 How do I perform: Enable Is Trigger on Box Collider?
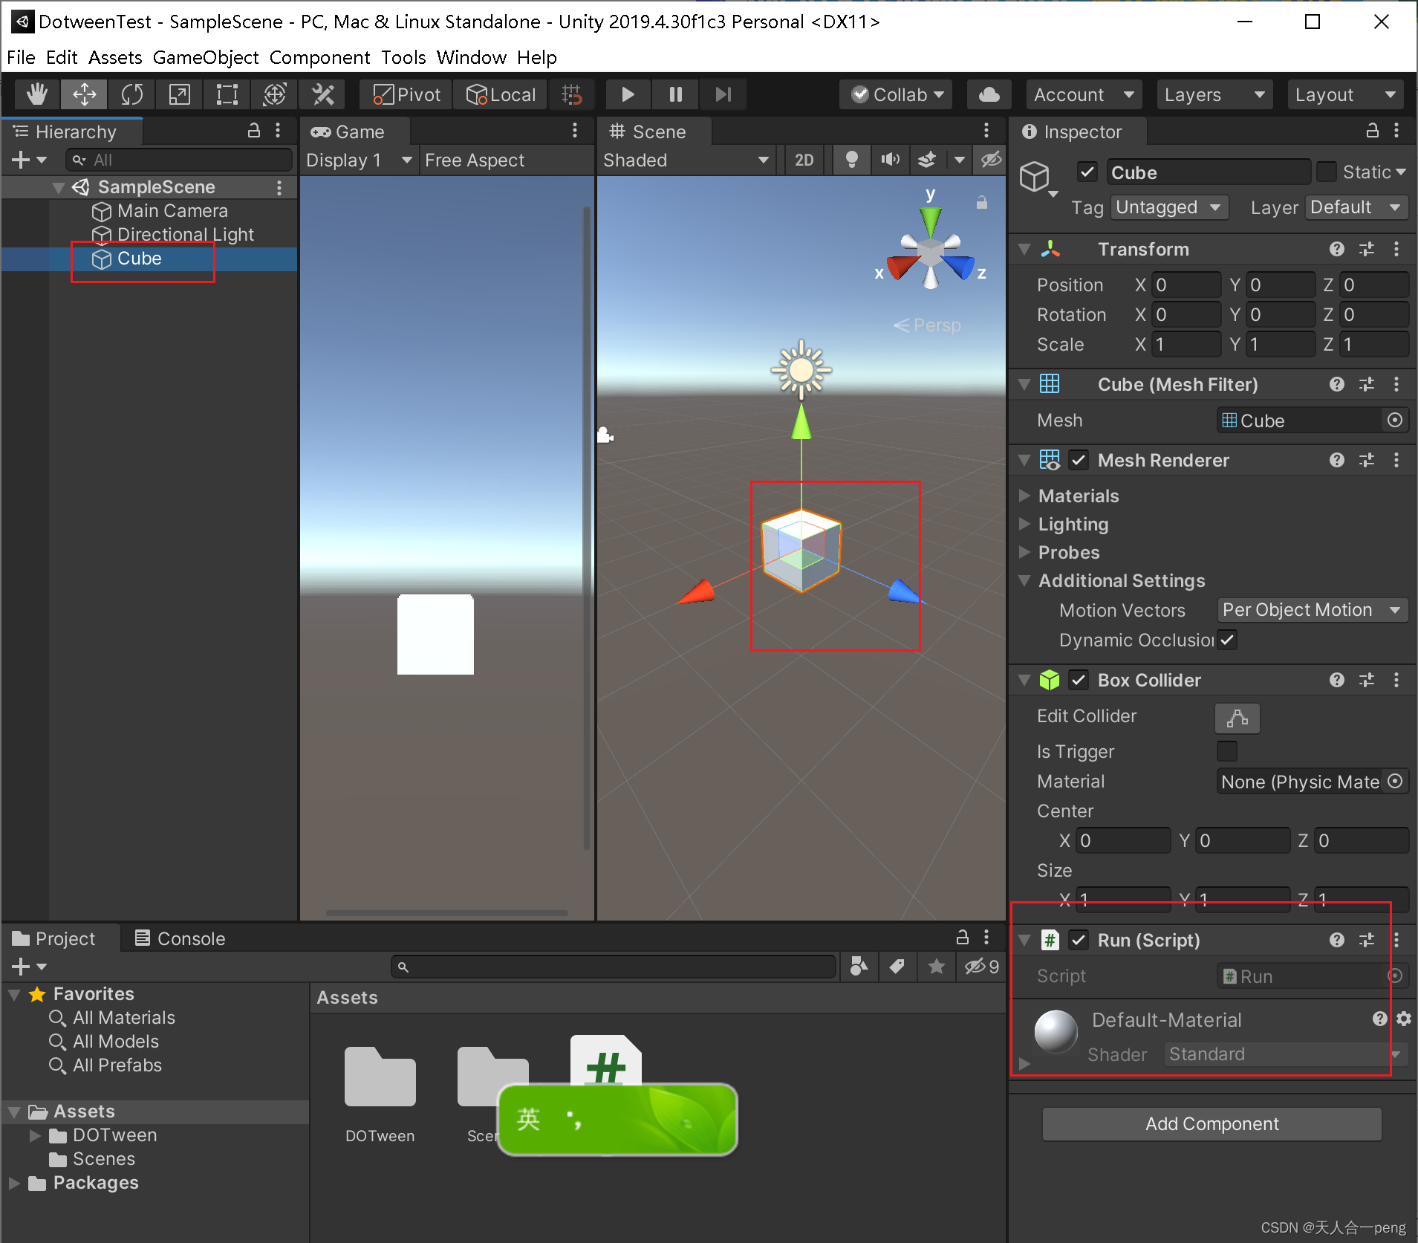coord(1226,751)
